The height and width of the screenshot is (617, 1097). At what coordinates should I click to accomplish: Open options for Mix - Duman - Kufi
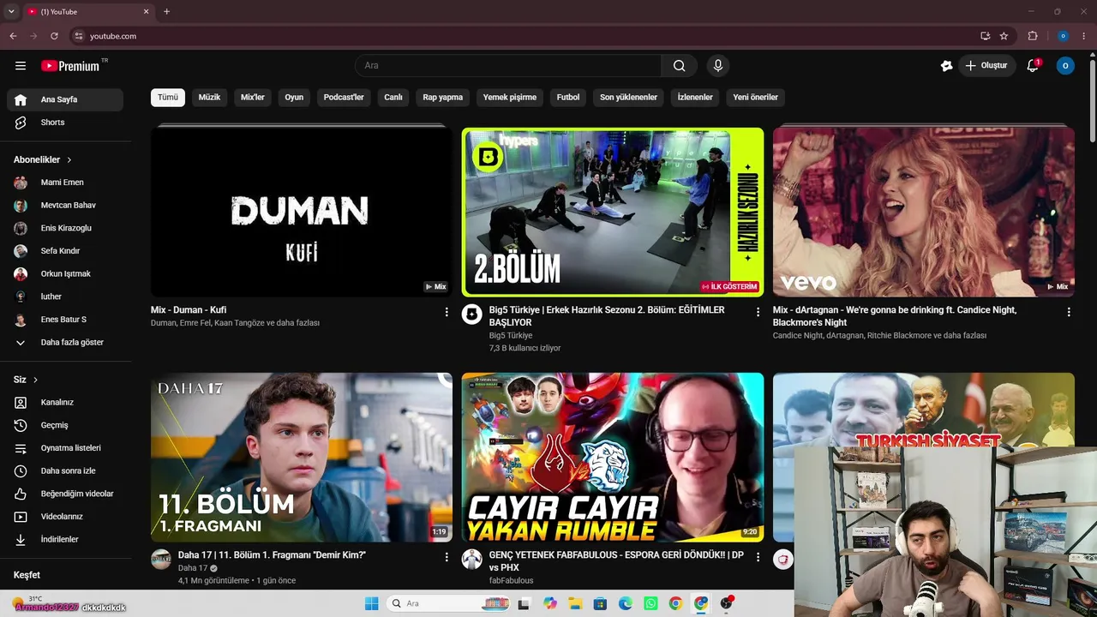(447, 312)
